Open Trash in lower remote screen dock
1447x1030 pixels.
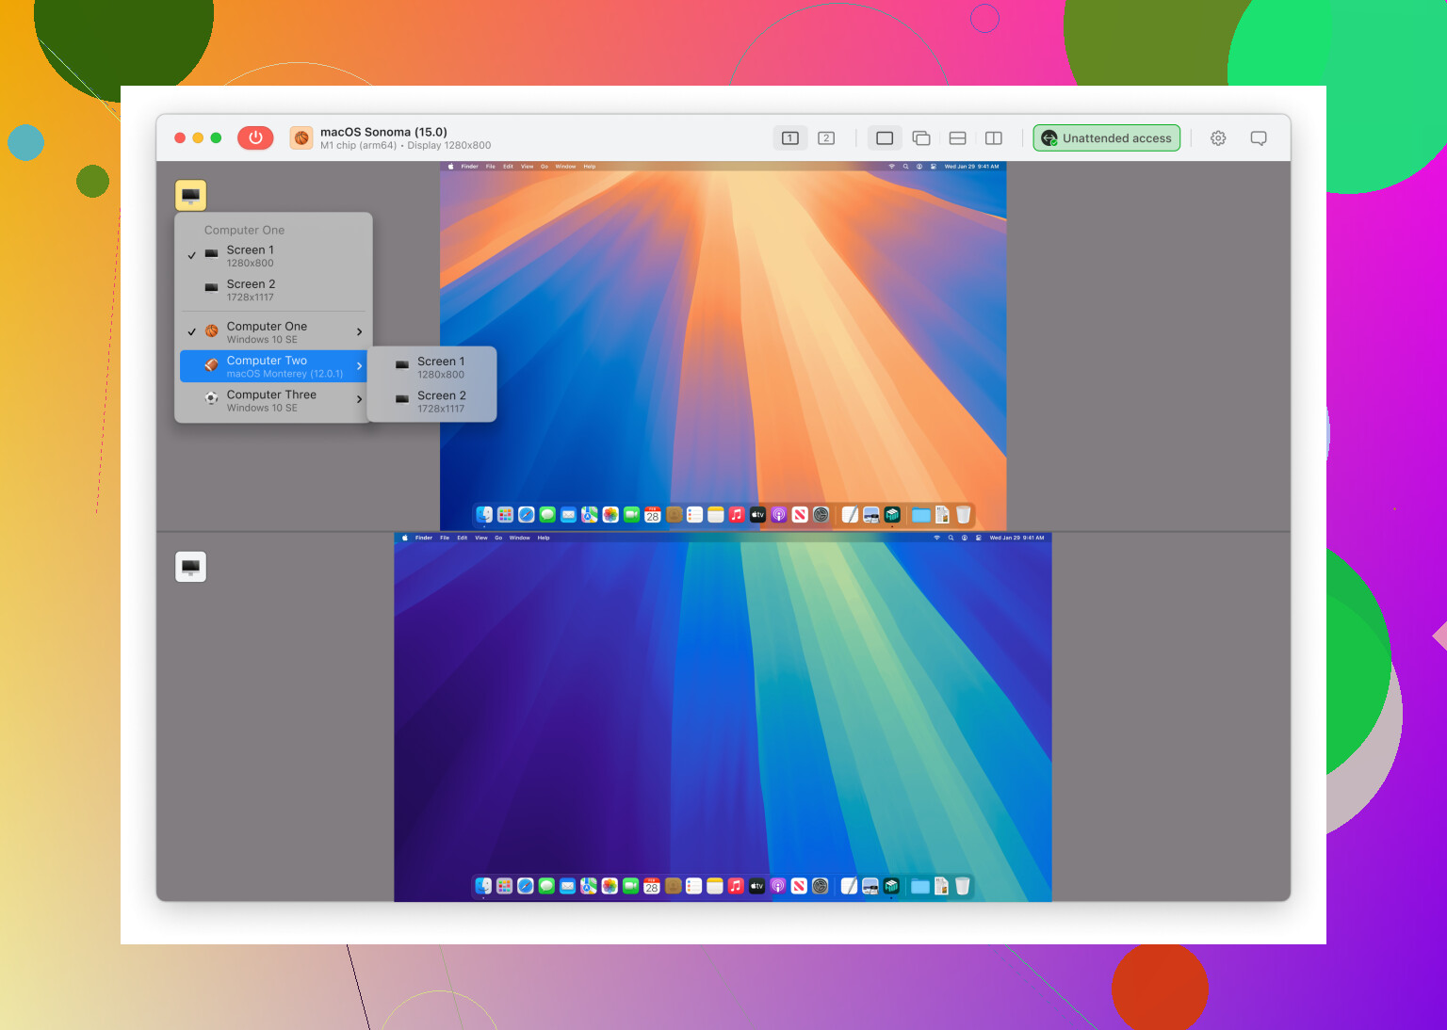click(962, 886)
